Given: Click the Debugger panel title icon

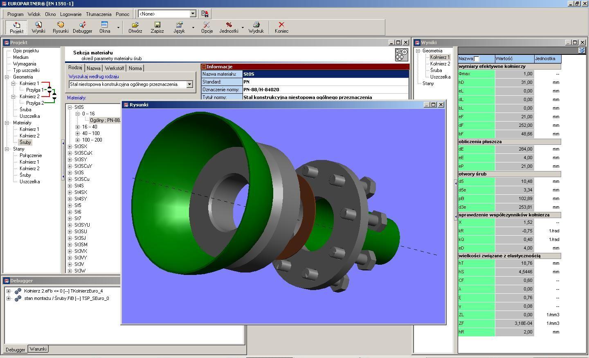Looking at the screenshot, I should point(7,281).
